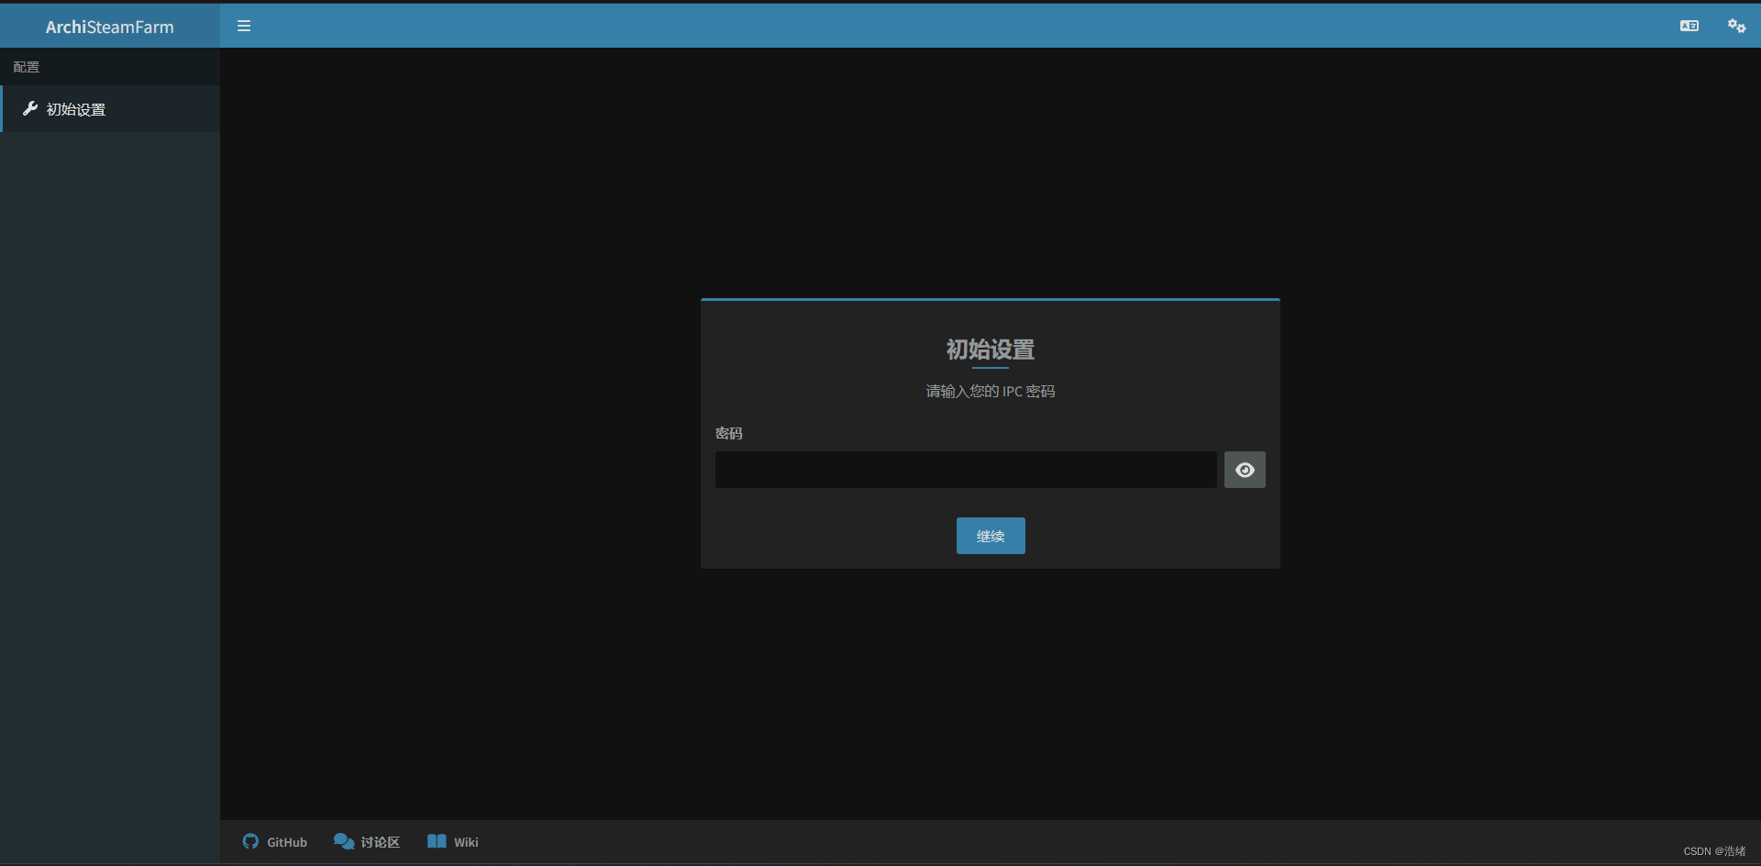Focus the IPC password input field
Viewport: 1761px width, 866px height.
pos(965,470)
